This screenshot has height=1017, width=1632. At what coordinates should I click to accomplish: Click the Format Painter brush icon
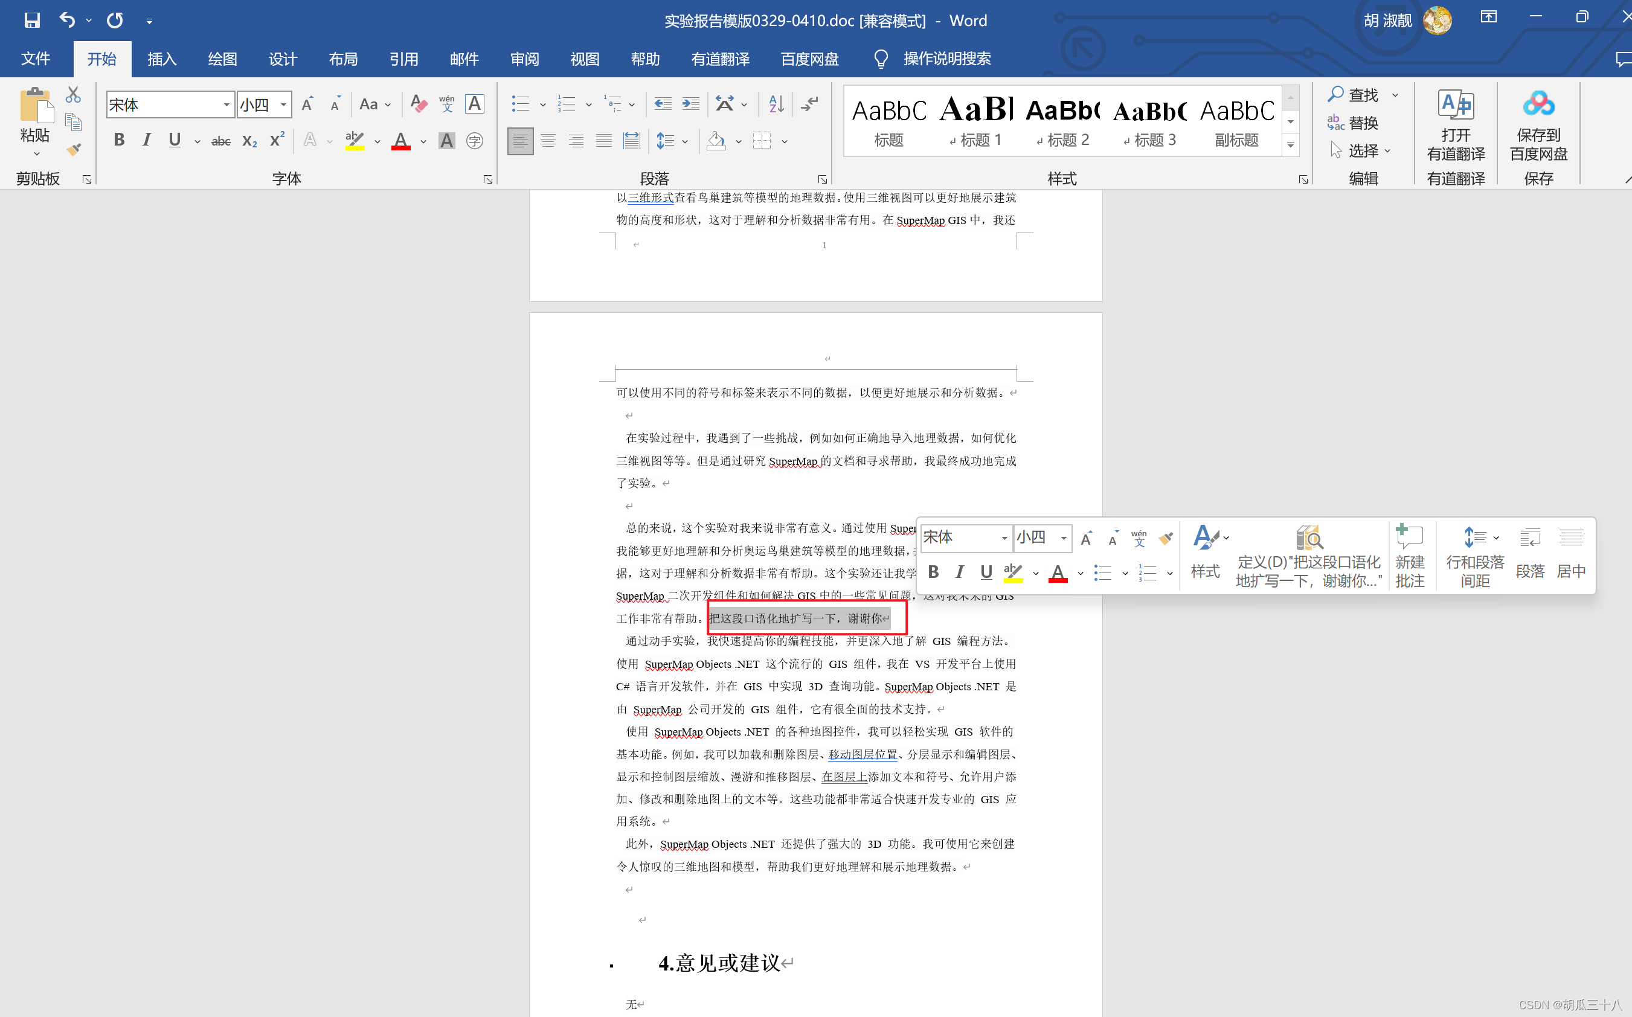coord(74,149)
